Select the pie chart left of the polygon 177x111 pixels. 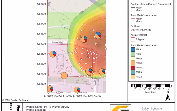[53, 54]
